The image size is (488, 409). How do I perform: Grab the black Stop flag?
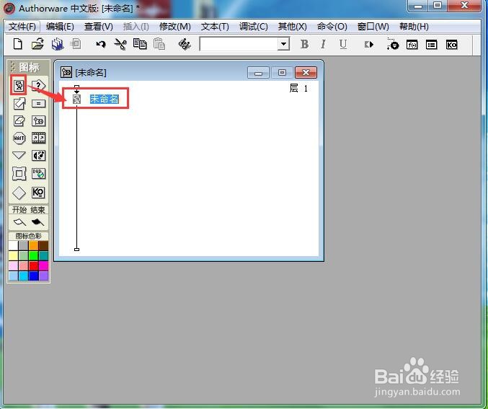37,222
